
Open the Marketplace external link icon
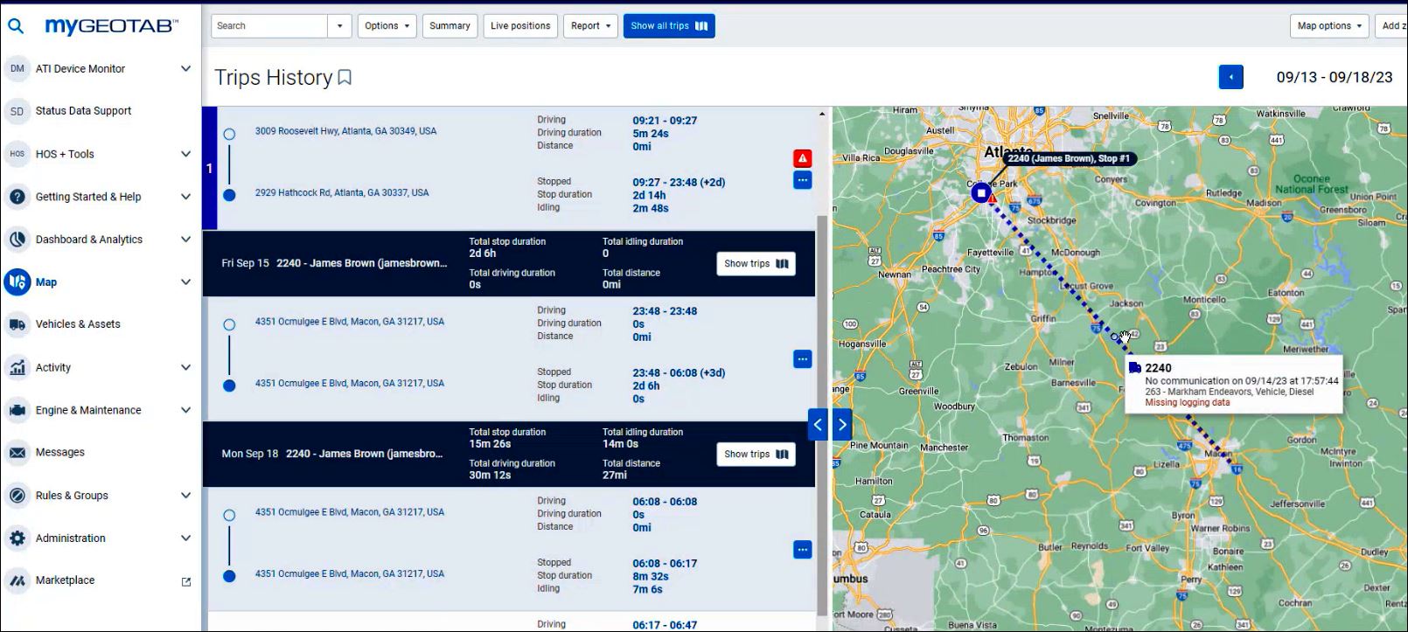pos(185,581)
